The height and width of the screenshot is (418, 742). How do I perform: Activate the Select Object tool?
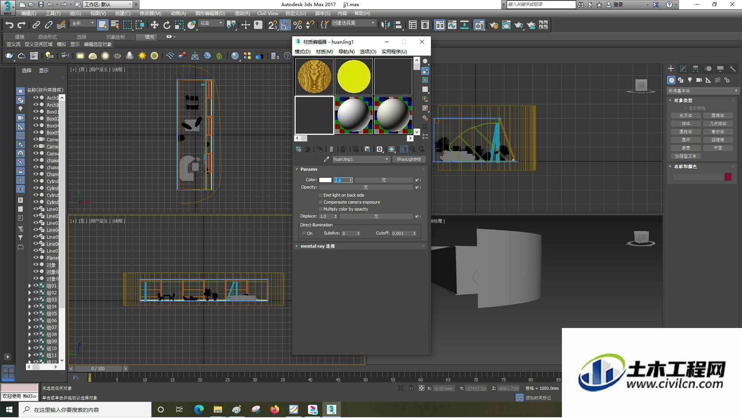(x=102, y=25)
